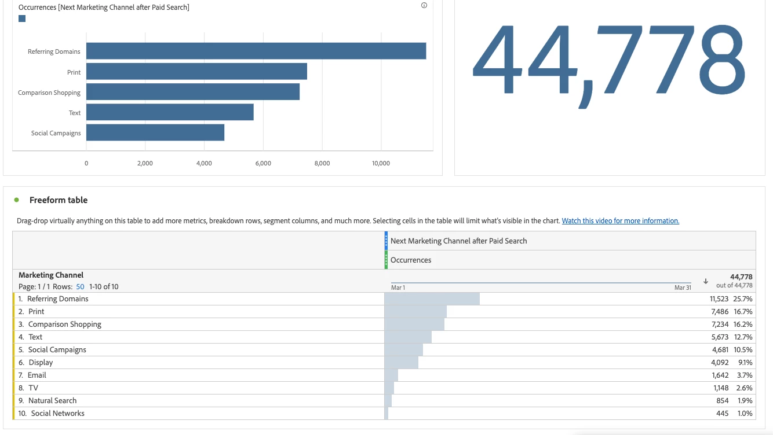Click the Comparison Shopping bar in chart
Image resolution: width=773 pixels, height=435 pixels.
pos(193,92)
